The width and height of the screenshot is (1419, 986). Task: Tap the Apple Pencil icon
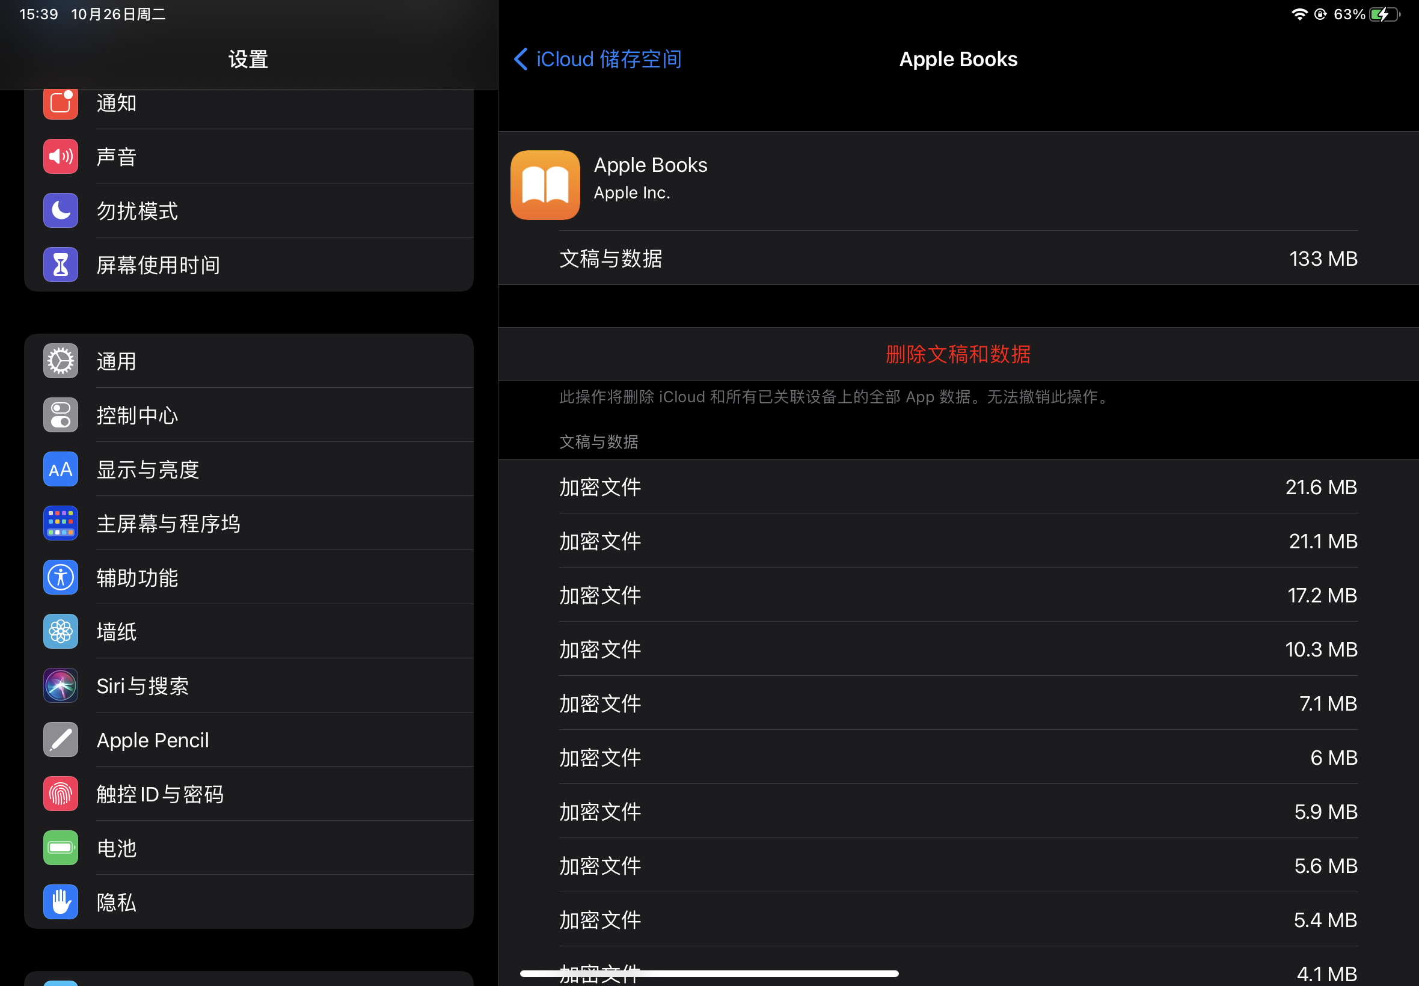click(61, 739)
